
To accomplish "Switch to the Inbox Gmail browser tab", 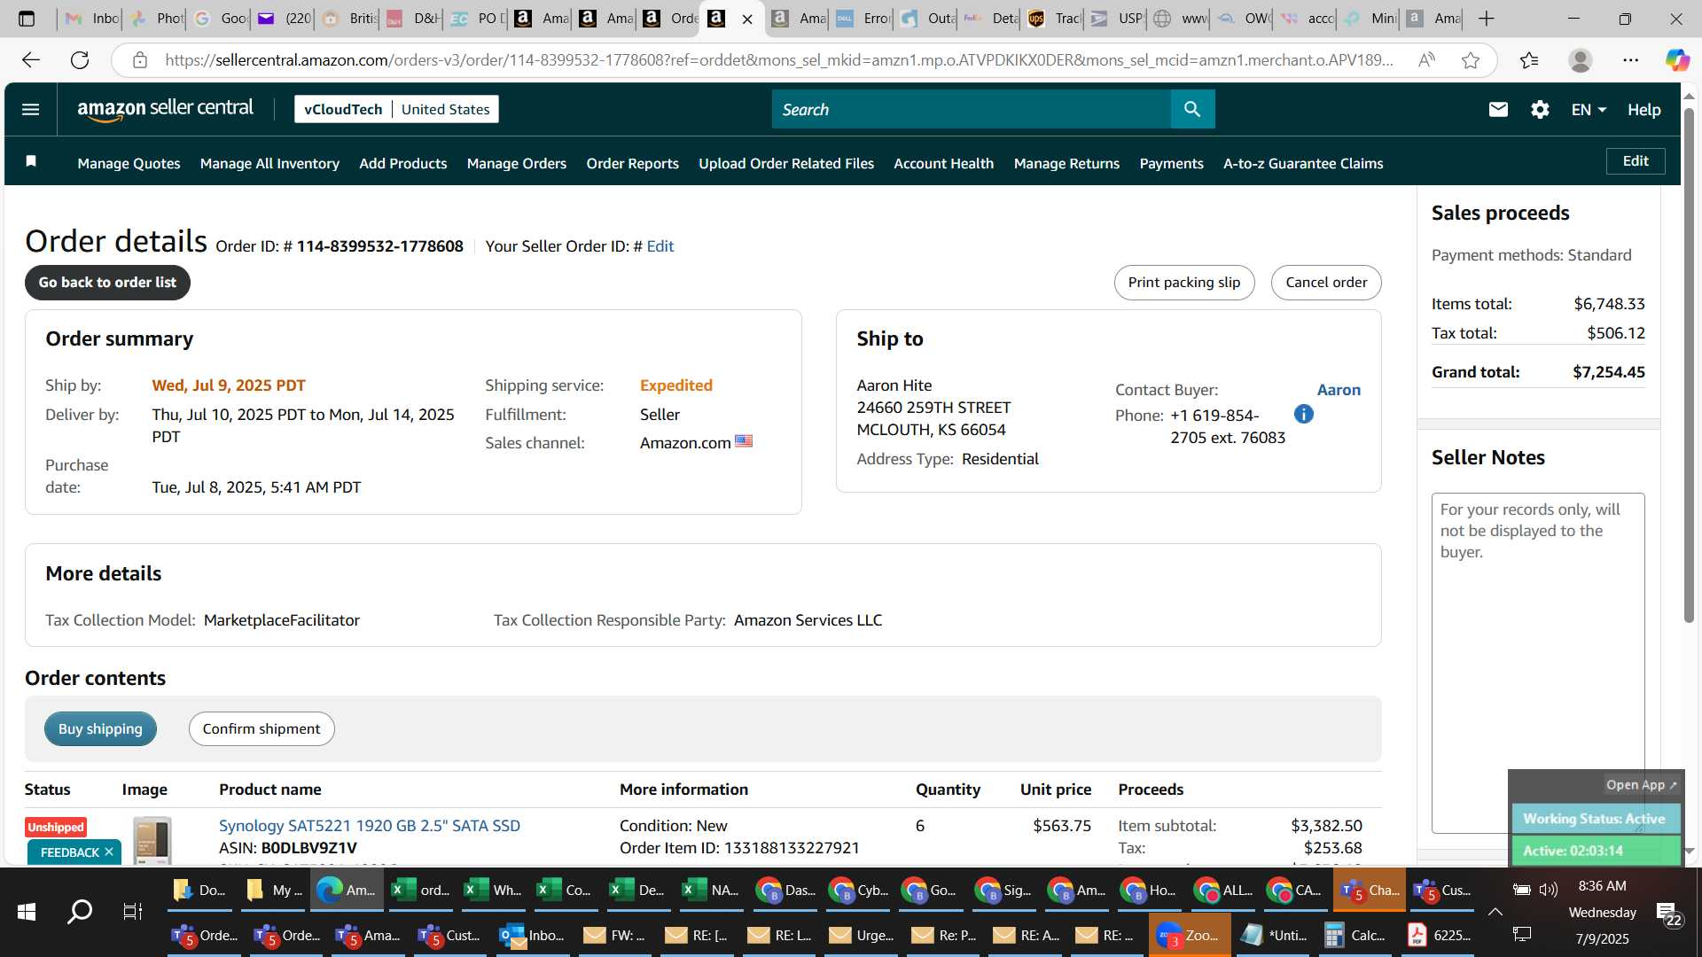I will click(91, 19).
